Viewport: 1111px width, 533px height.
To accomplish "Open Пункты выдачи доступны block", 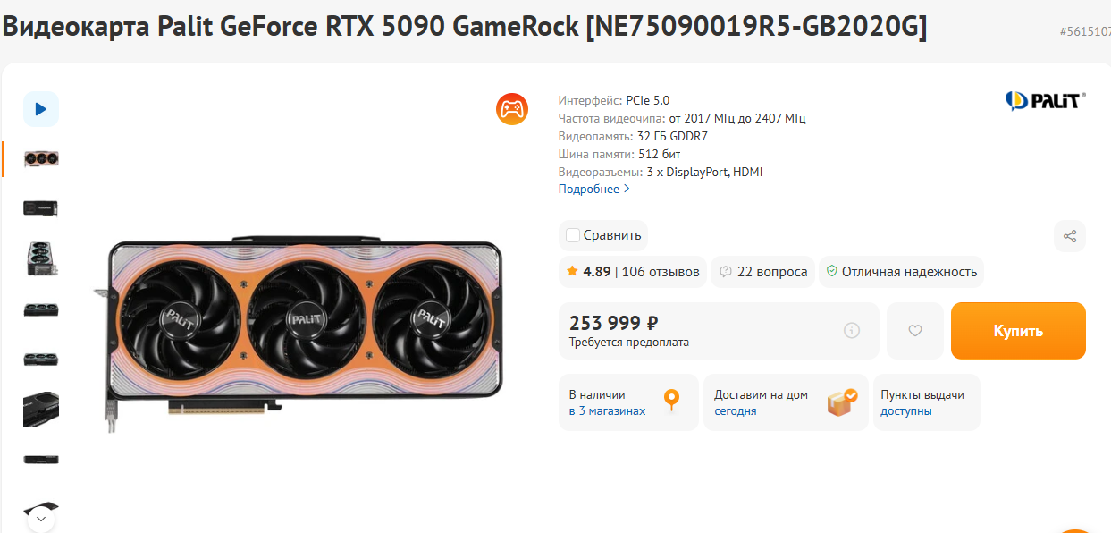I will pos(925,402).
